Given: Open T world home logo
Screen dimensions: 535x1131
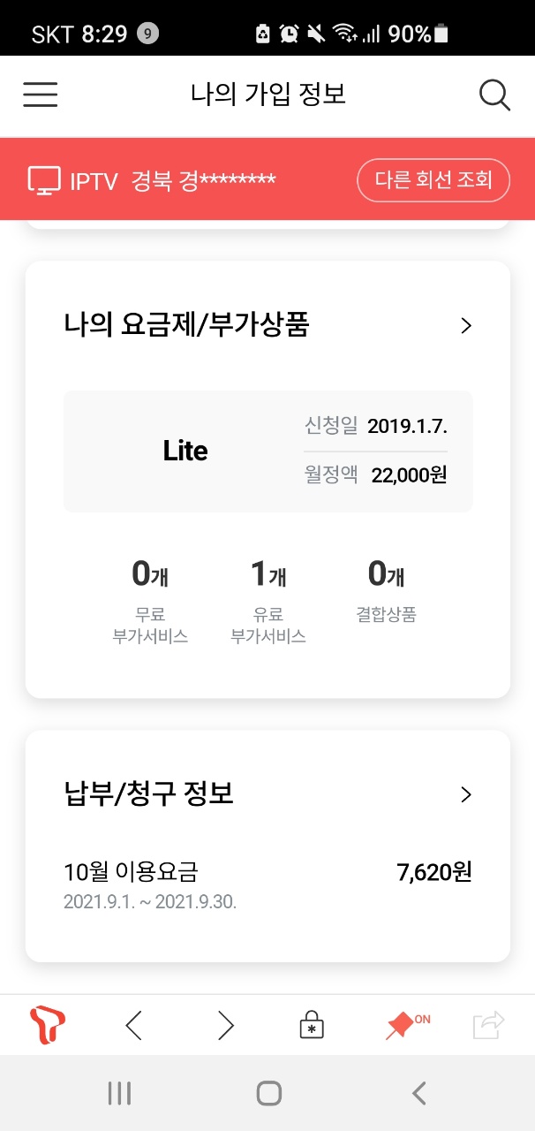Looking at the screenshot, I should tap(47, 1025).
